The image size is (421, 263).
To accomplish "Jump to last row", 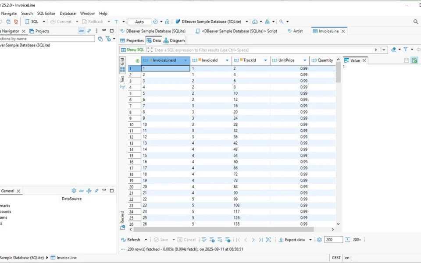I will (x=260, y=240).
